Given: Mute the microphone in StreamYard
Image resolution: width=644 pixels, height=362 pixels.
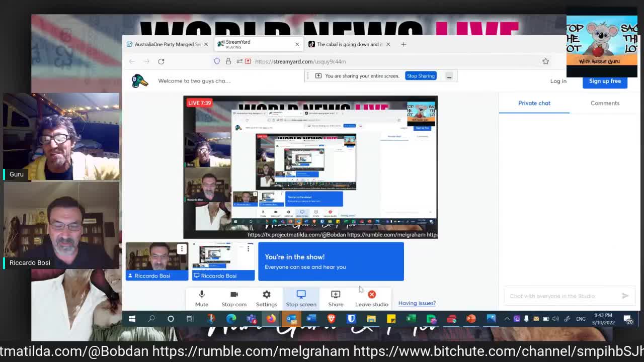Looking at the screenshot, I should (x=202, y=298).
